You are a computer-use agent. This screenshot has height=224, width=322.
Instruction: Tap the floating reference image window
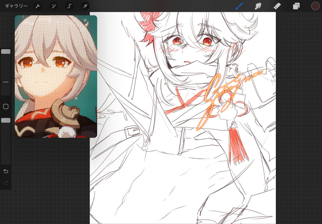[x=56, y=77]
